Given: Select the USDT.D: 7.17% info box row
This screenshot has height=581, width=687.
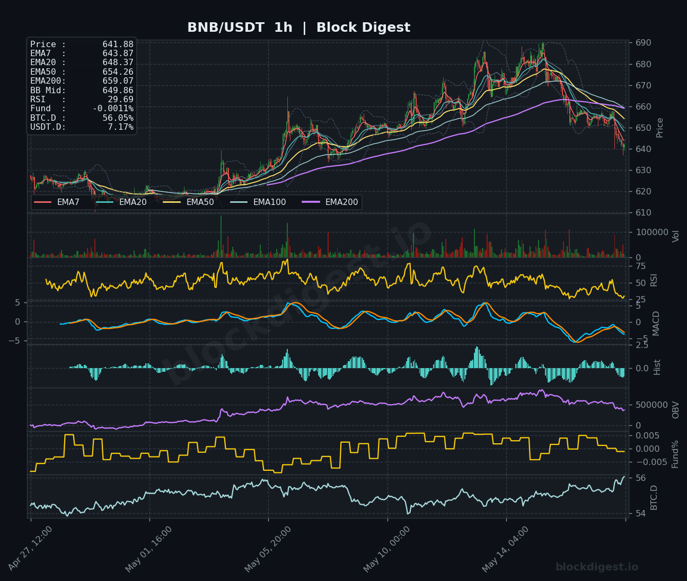Looking at the screenshot, I should pyautogui.click(x=82, y=127).
